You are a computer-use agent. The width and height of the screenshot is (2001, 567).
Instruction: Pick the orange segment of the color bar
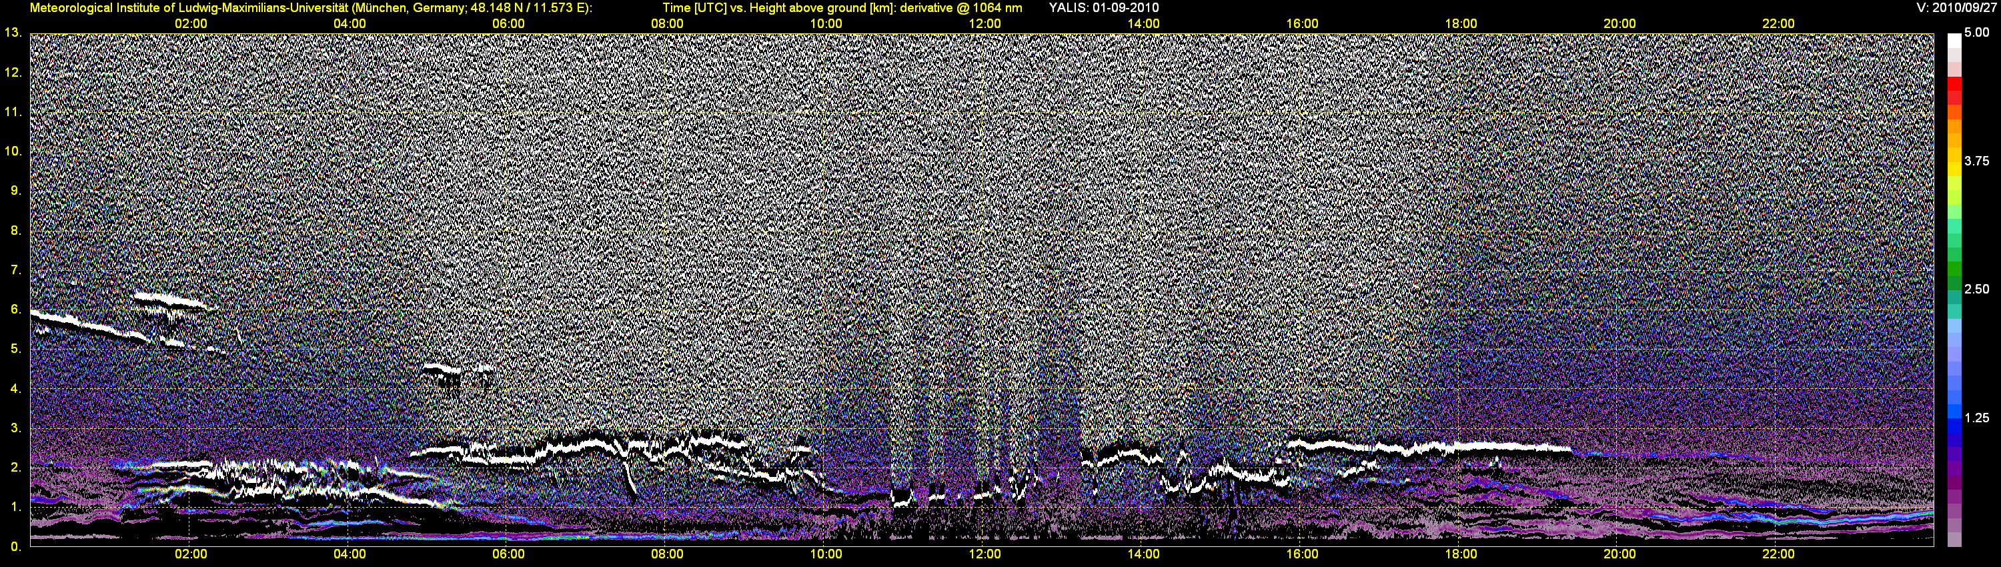click(x=1954, y=126)
